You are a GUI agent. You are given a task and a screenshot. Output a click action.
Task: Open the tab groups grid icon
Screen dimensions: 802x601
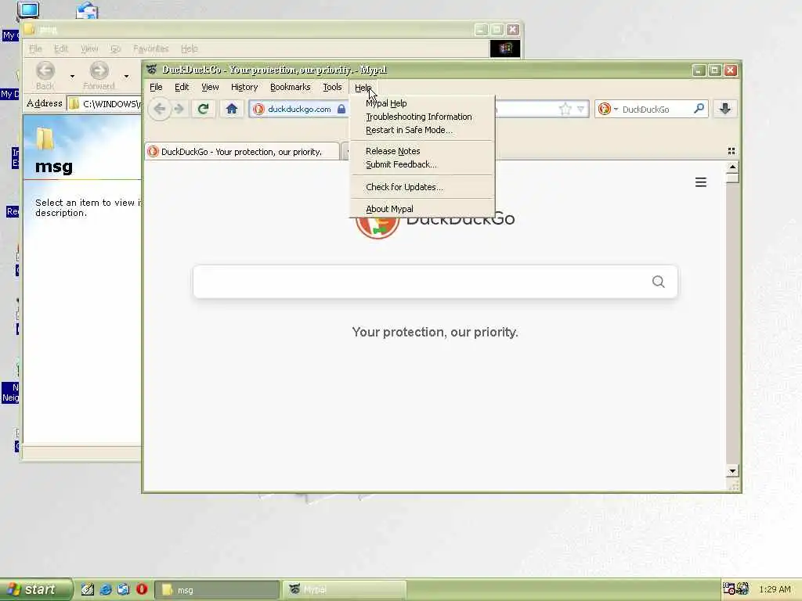click(x=732, y=151)
